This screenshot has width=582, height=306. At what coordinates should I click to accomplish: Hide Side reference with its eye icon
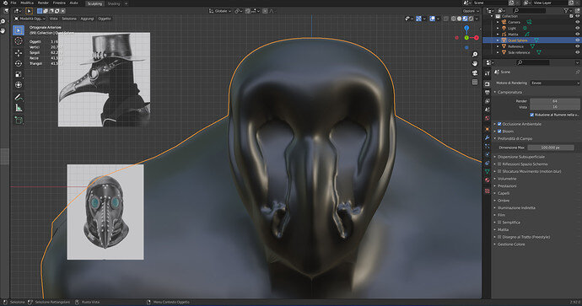(x=577, y=52)
